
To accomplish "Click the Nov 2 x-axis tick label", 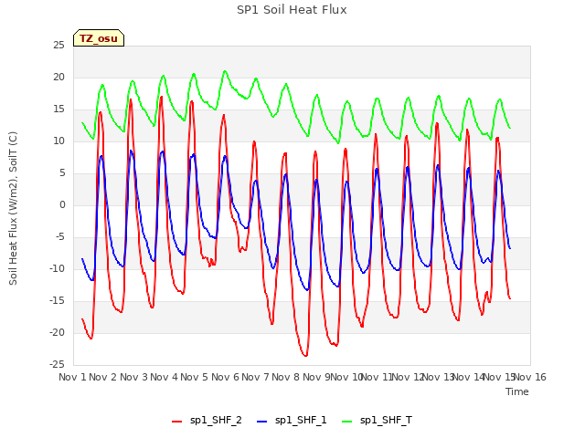I will [103, 377].
